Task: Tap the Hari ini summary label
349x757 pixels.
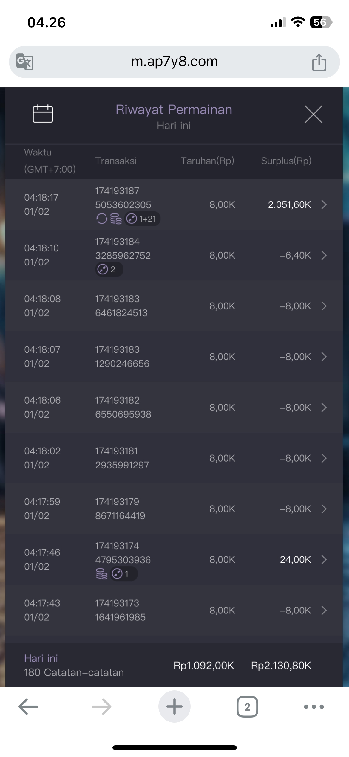Action: 41,658
